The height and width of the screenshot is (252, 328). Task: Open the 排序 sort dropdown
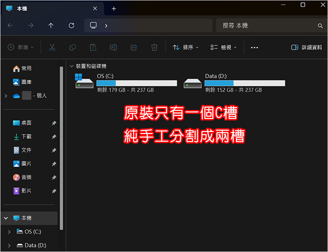coord(185,47)
